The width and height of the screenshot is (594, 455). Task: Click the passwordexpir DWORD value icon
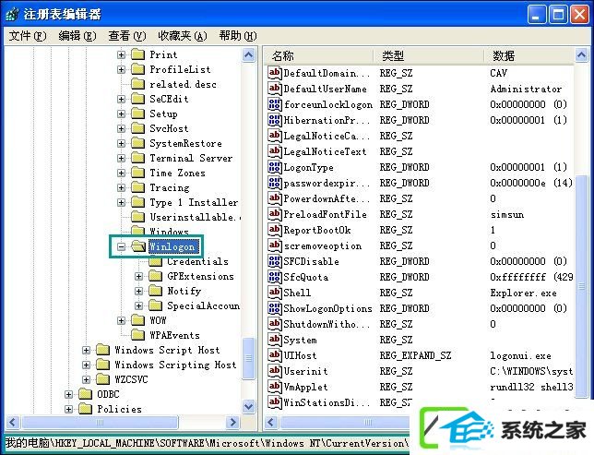[x=275, y=183]
